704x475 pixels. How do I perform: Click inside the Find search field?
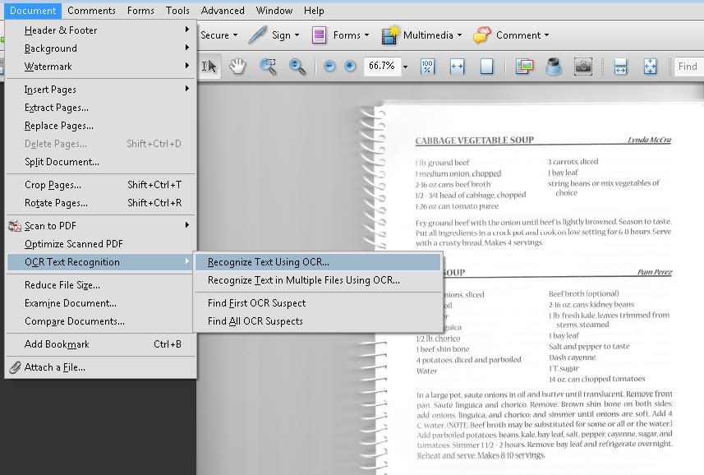coord(688,67)
